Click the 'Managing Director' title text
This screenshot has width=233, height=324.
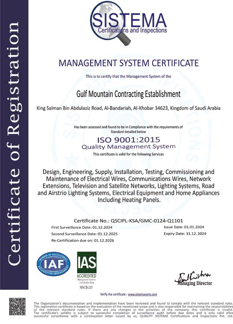click(x=195, y=283)
